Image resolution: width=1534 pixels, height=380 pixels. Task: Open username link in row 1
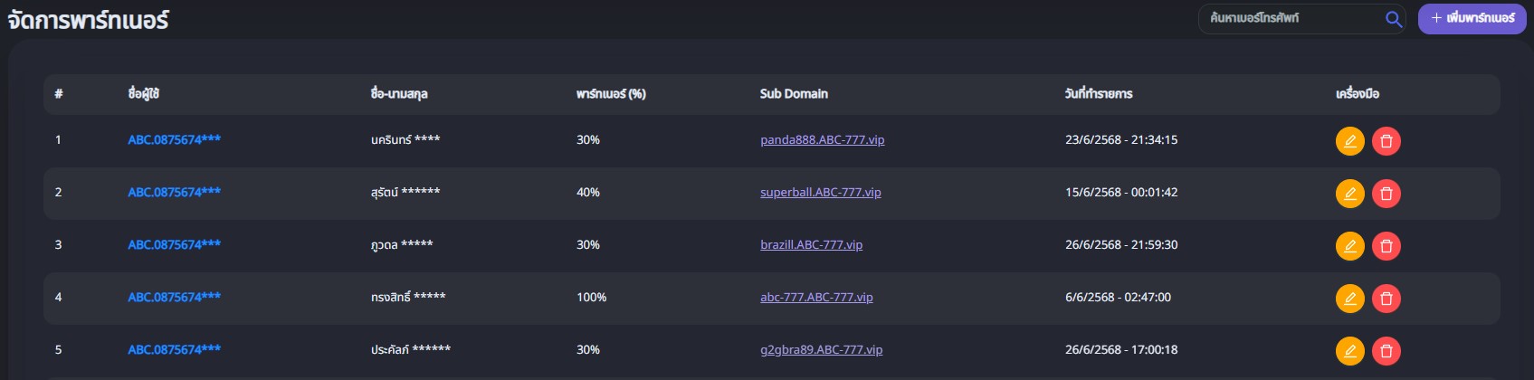174,140
